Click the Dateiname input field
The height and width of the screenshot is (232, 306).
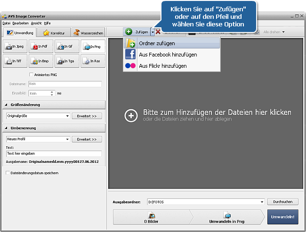pos(65,84)
